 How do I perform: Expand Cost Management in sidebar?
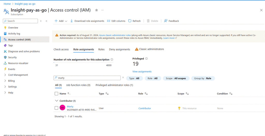click(x=18, y=75)
